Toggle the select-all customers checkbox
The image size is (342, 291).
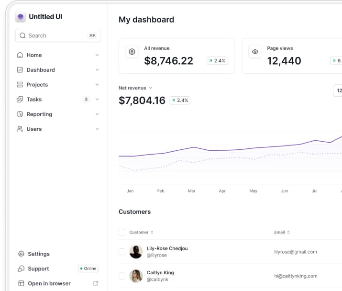point(122,232)
